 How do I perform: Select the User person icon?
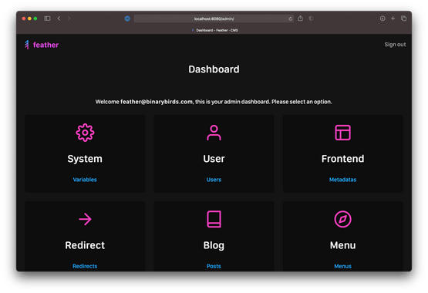pyautogui.click(x=214, y=133)
